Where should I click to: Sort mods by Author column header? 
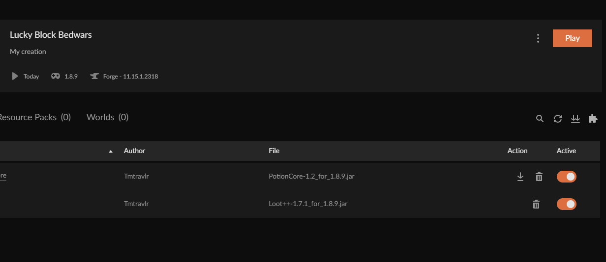pos(134,151)
